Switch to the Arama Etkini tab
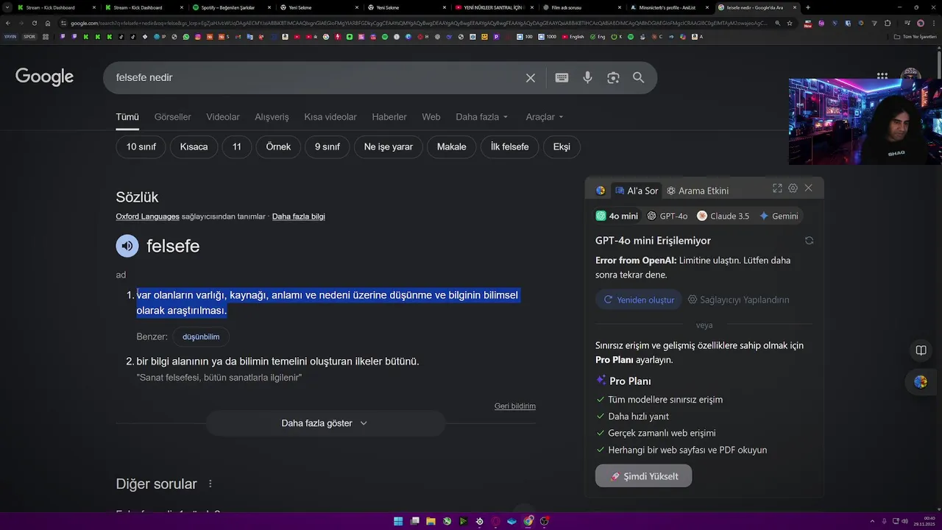Viewport: 942px width, 530px height. point(698,191)
